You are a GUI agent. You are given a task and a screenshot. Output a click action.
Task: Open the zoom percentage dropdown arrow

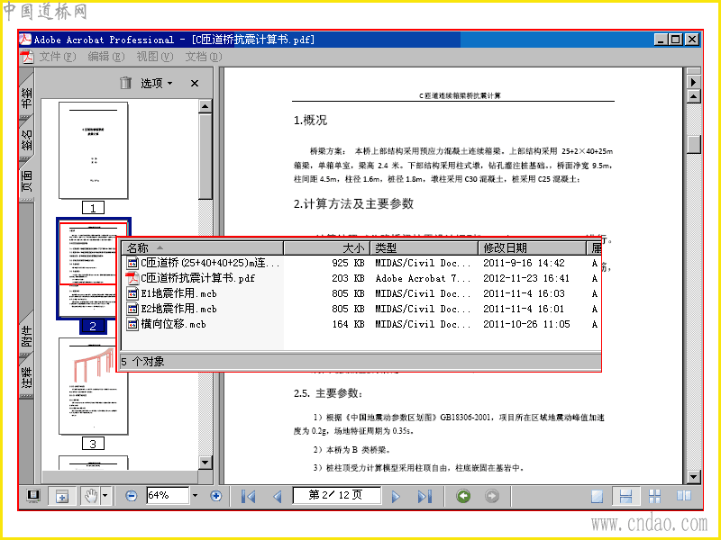tap(195, 496)
